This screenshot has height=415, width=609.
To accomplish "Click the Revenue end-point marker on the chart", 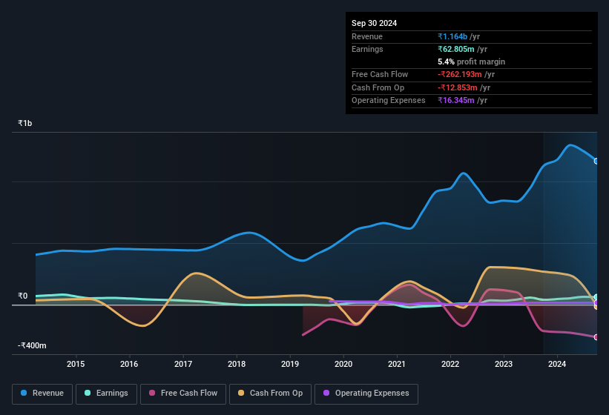I will [596, 161].
